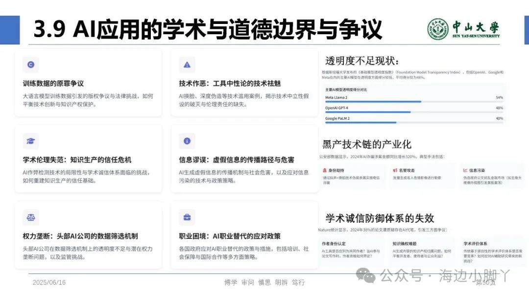Click the footer date 2025/06/16

point(49,282)
